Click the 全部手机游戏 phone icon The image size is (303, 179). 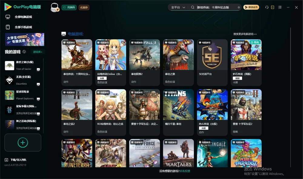click(x=8, y=27)
